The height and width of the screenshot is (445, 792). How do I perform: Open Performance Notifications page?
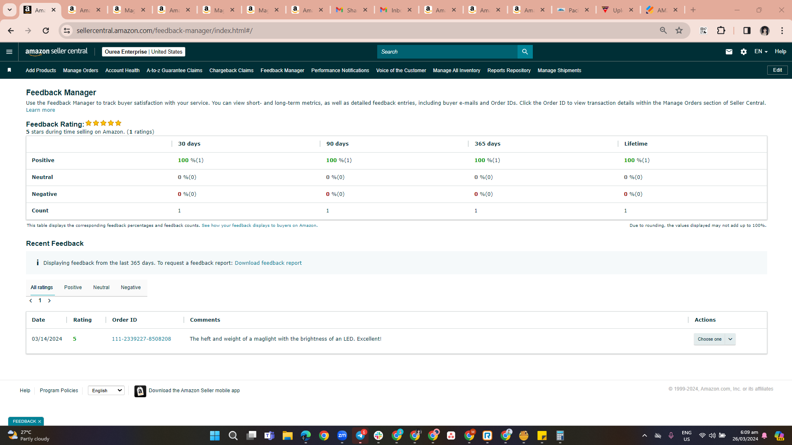tap(340, 71)
